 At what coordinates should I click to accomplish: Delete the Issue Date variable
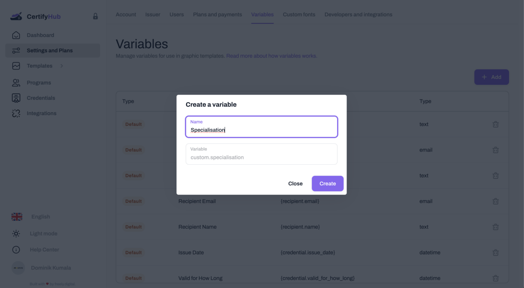pyautogui.click(x=496, y=252)
